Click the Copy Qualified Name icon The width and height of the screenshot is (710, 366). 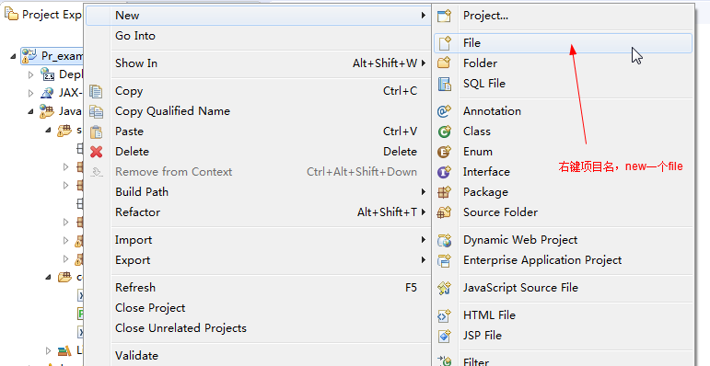(x=96, y=111)
